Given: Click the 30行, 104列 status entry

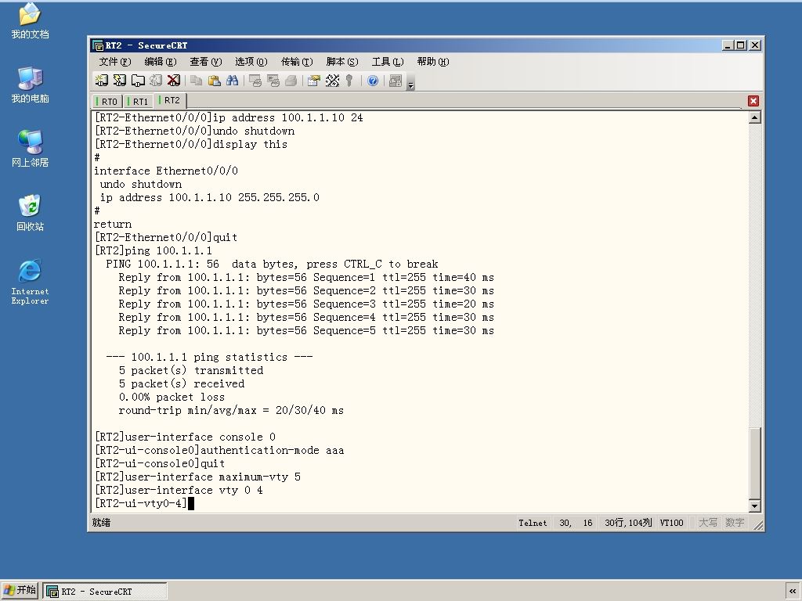Looking at the screenshot, I should [x=628, y=523].
